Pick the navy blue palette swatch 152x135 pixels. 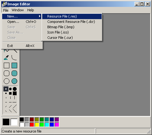(x=52, y=120)
